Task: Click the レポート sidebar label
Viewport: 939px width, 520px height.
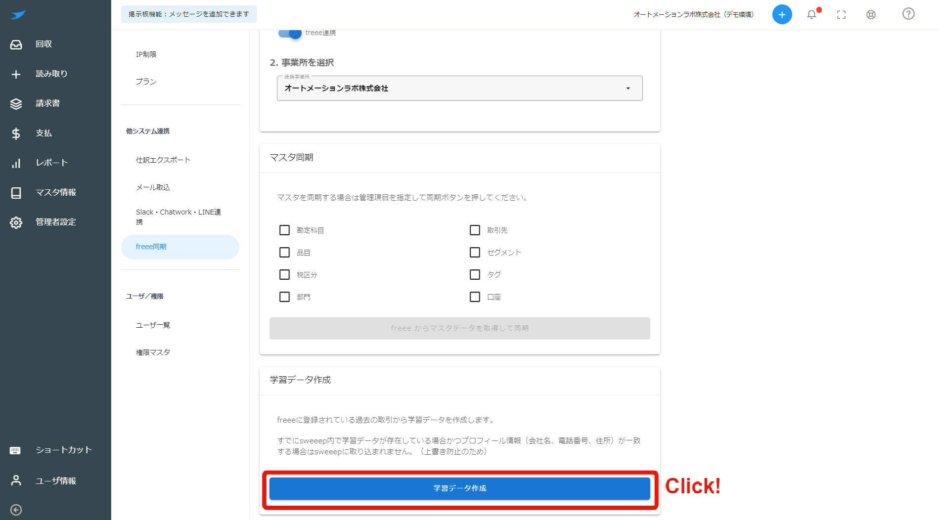Action: 51,163
